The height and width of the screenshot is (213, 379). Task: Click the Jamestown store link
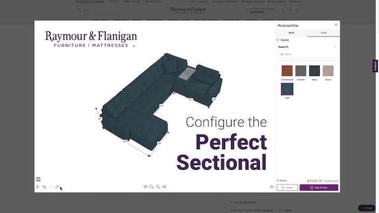click(x=257, y=12)
